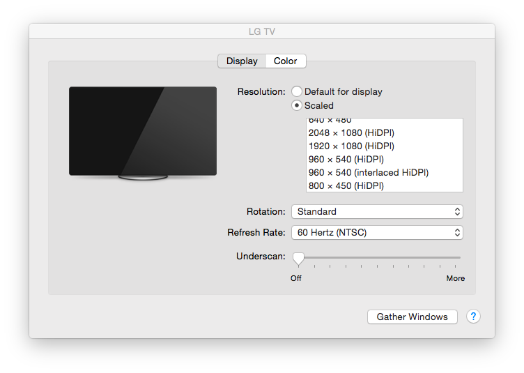Viewport: 524px width, 373px height.
Task: Switch to the Display tab
Action: [242, 61]
